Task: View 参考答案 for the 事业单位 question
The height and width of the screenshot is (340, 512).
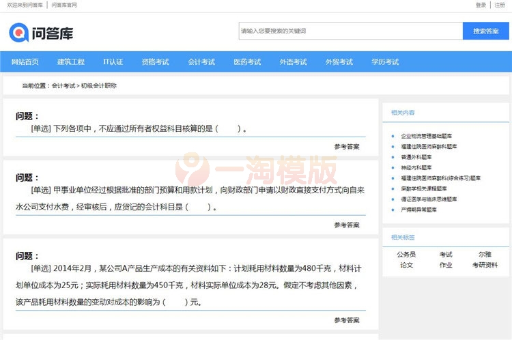Action: tap(347, 225)
